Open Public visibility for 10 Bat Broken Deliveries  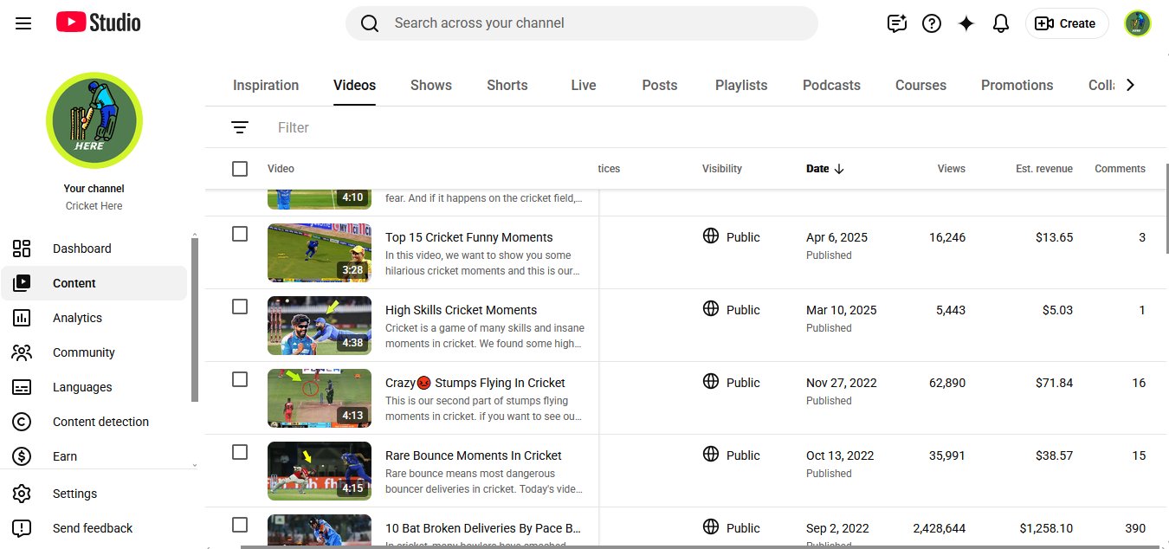pos(743,528)
